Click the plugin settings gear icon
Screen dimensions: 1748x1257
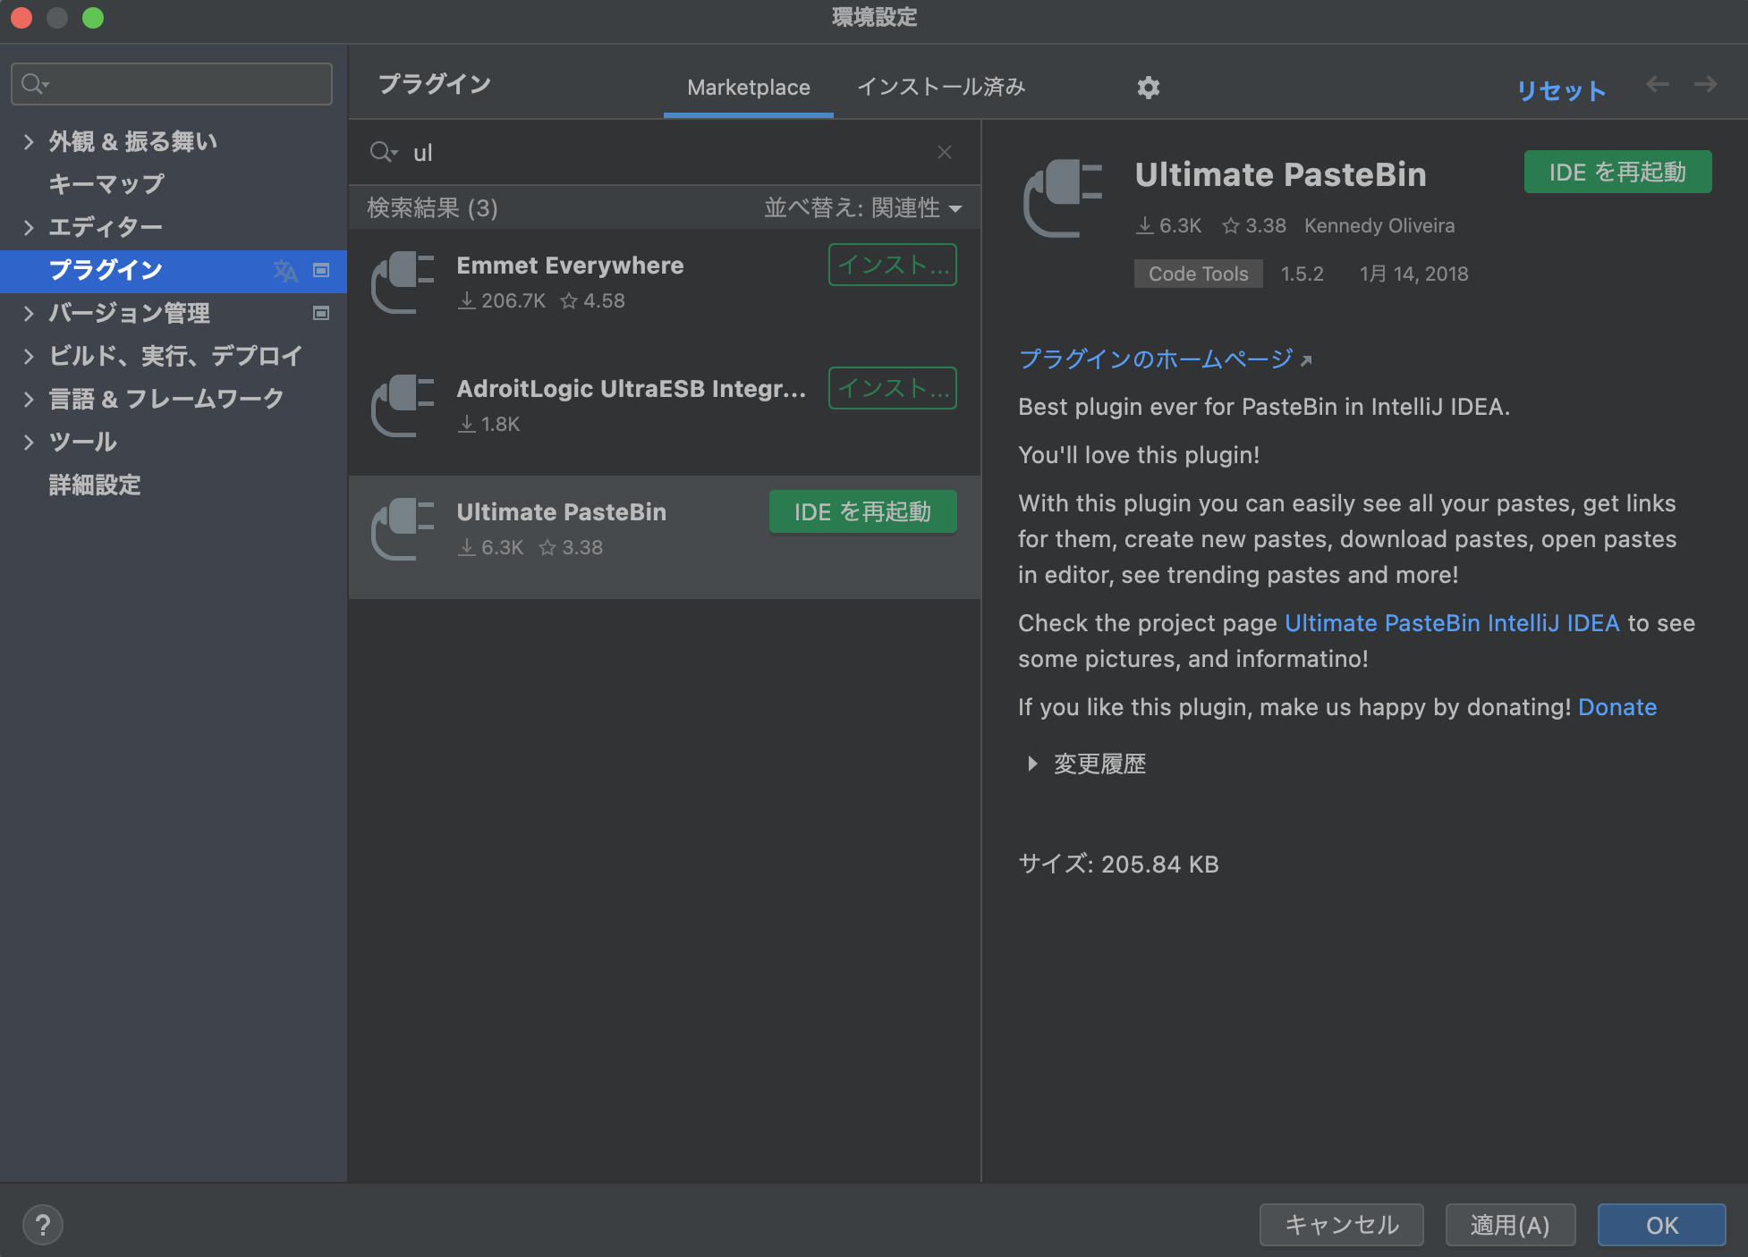tap(1148, 87)
